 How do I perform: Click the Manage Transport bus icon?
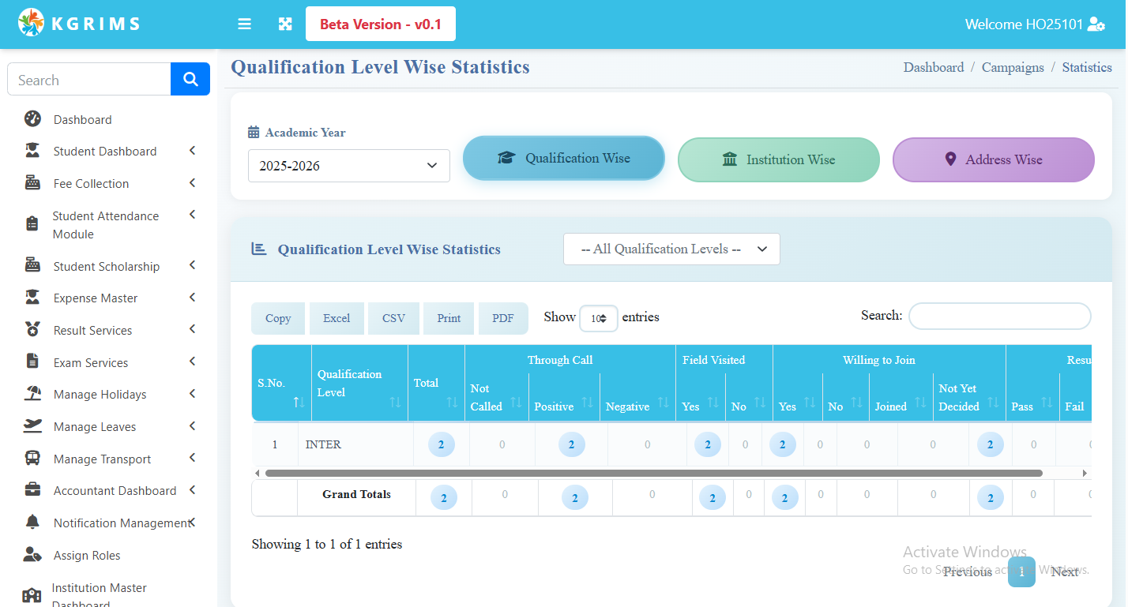coord(32,459)
